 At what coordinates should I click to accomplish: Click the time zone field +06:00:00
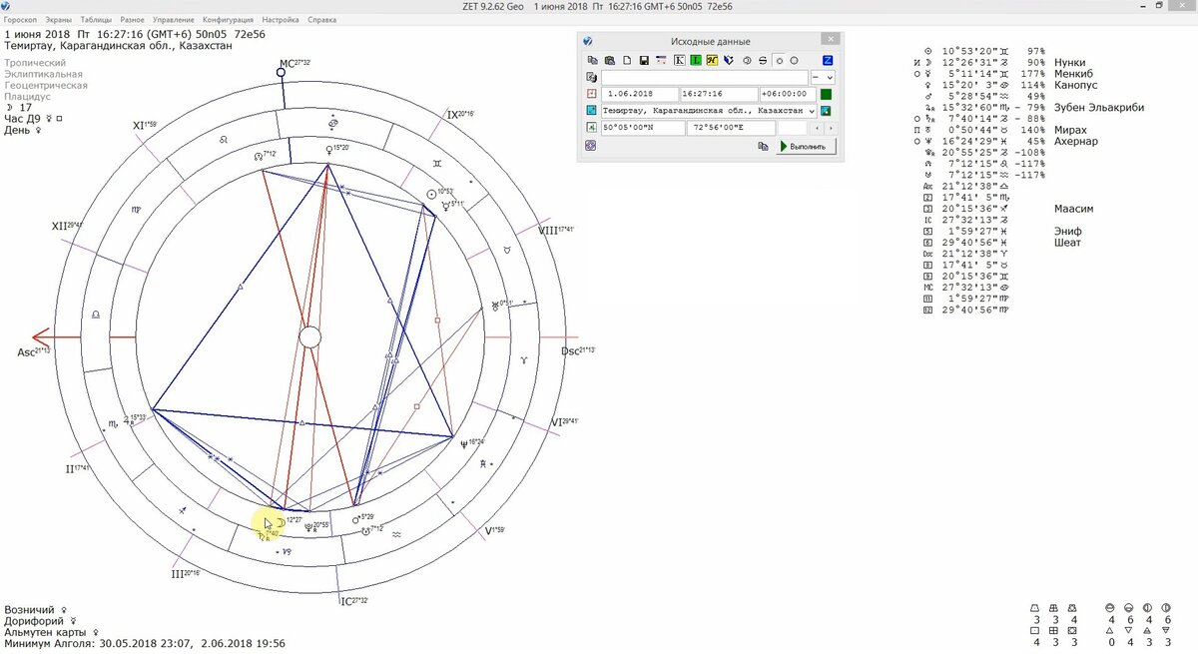[x=788, y=94]
